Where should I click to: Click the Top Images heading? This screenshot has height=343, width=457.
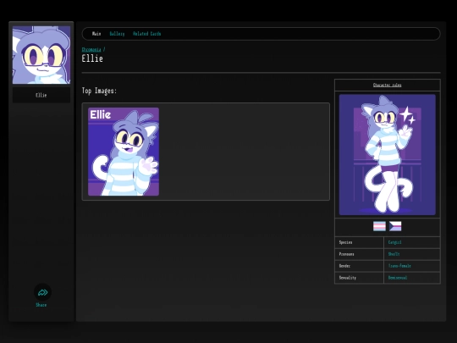(x=99, y=91)
